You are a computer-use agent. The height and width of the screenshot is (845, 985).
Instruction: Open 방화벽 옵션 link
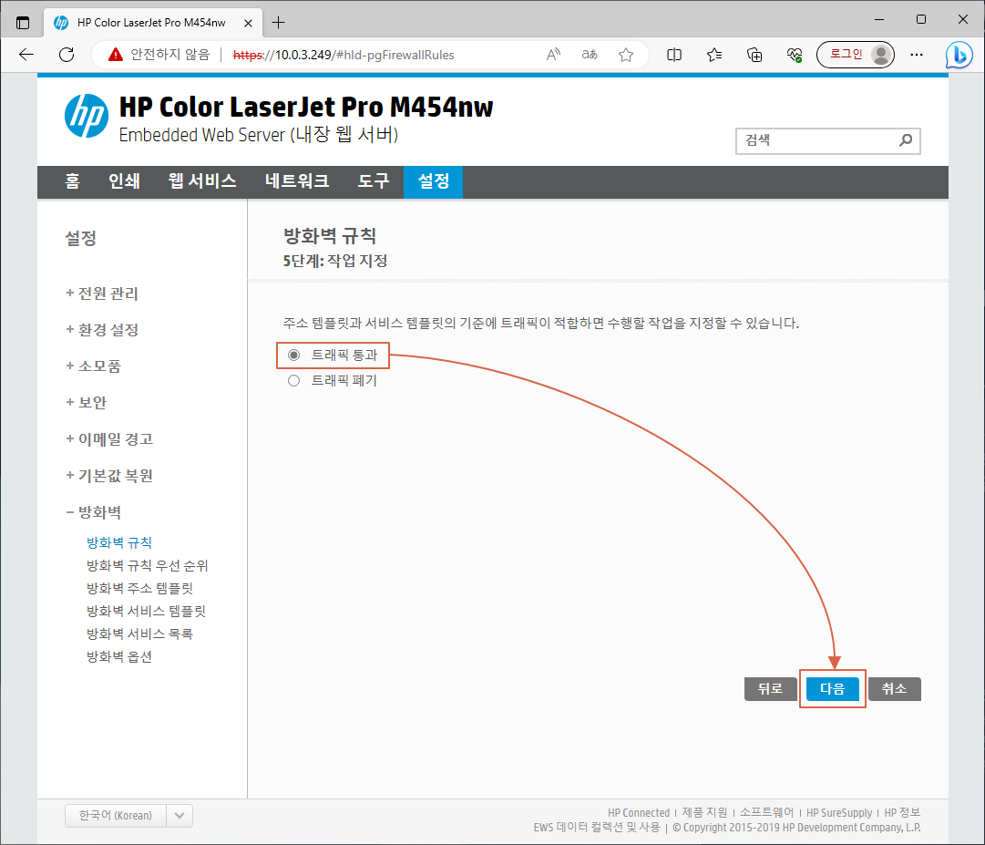(x=119, y=657)
